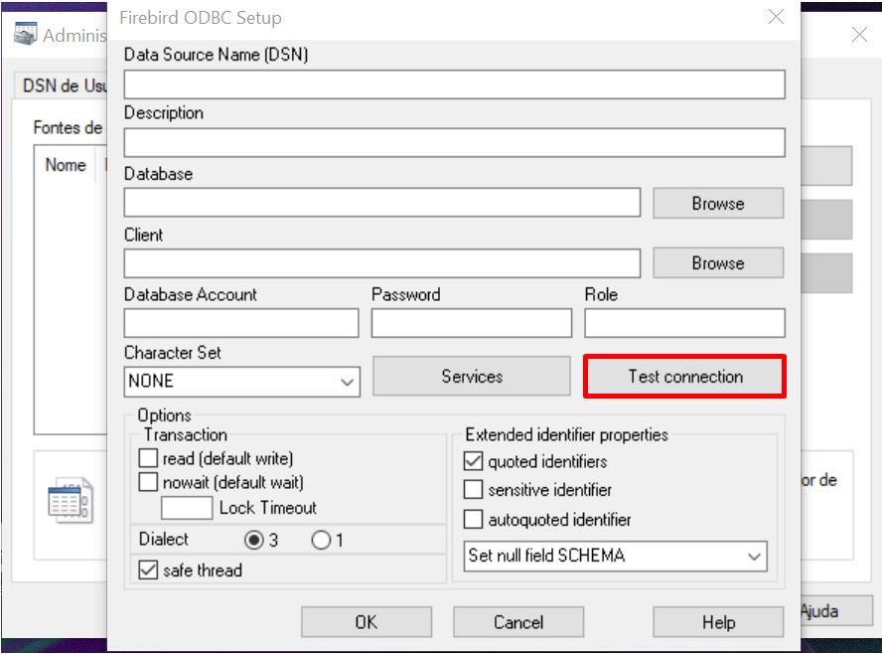Browse for the Client library
Viewport: 882px width, 654px height.
pos(718,262)
